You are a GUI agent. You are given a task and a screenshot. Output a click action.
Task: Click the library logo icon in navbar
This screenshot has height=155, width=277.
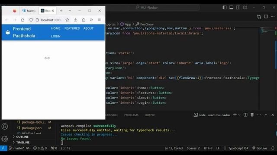pos(8,32)
